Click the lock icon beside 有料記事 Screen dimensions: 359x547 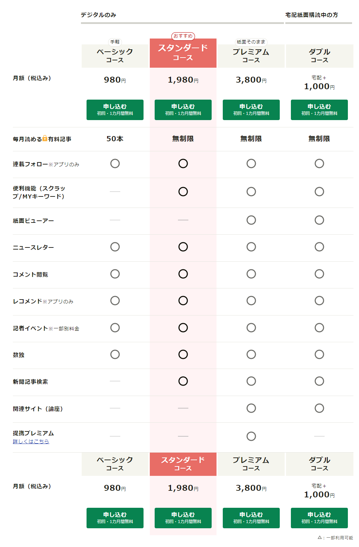[x=45, y=138]
